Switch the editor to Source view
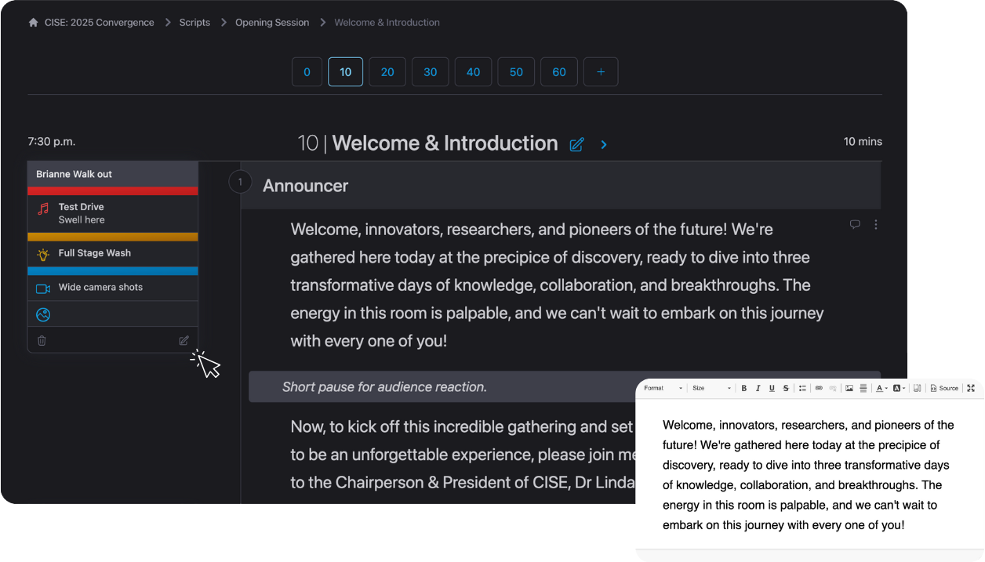Viewport: 985px width, 562px height. (x=944, y=388)
